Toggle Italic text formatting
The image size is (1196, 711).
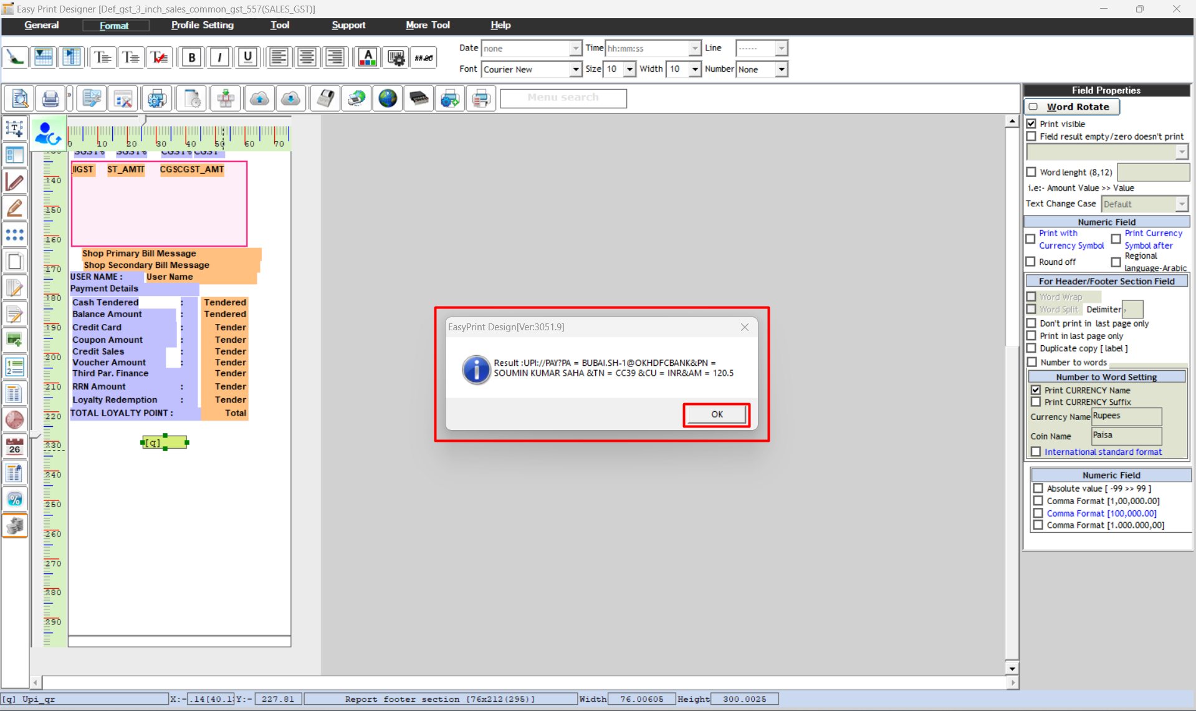pyautogui.click(x=219, y=57)
